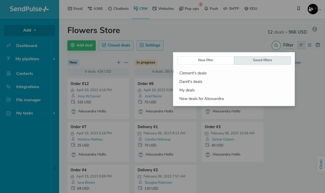This screenshot has height=193, width=325.
Task: Expand My tasks submenu
Action: (x=54, y=113)
